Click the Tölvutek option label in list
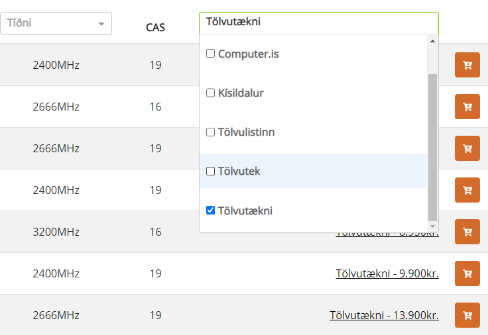This screenshot has height=335, width=488. tap(239, 171)
